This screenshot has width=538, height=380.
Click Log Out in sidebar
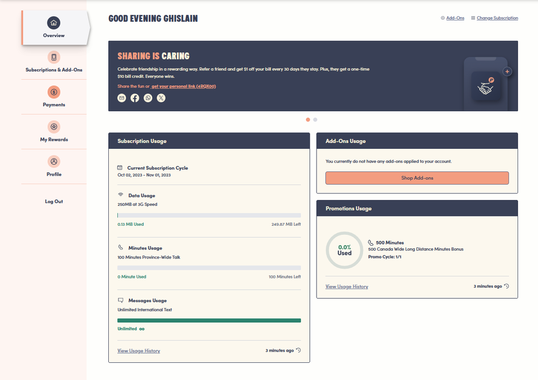[x=54, y=202]
